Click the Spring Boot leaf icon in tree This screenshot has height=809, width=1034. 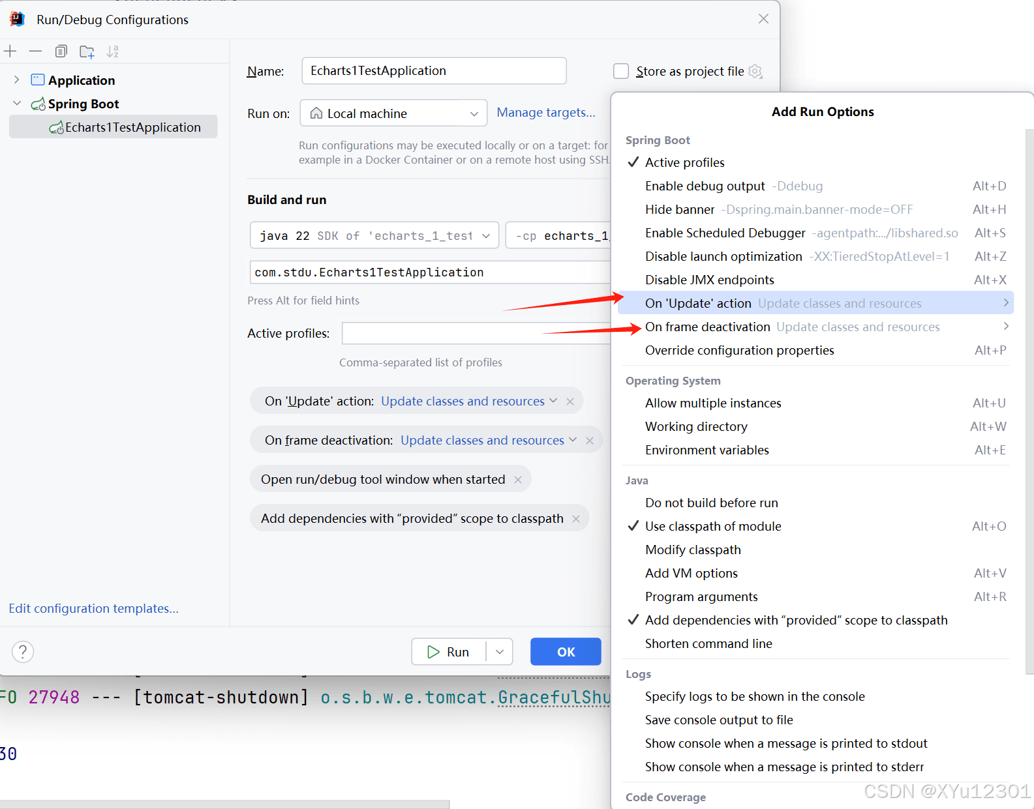point(38,104)
